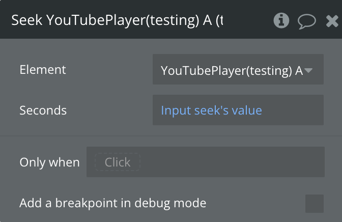Enable the debug mode breakpoint checkbox
This screenshot has width=342, height=222.
pyautogui.click(x=314, y=204)
